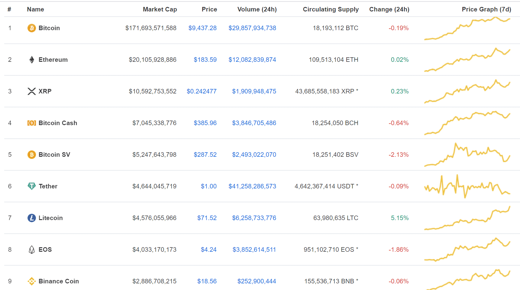Sort by the Circulating Supply column header
520x290 pixels.
pyautogui.click(x=331, y=9)
